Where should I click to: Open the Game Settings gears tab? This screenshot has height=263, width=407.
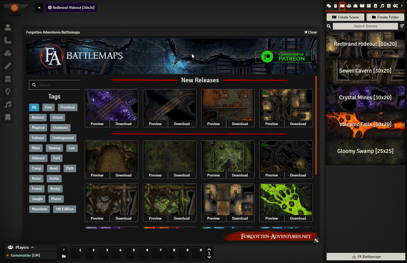click(x=395, y=6)
